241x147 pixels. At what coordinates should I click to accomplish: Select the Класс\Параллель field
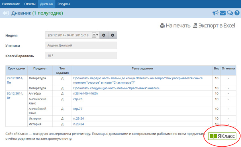[81, 56]
